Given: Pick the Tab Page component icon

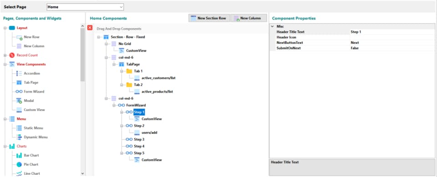Looking at the screenshot, I should [x=19, y=83].
